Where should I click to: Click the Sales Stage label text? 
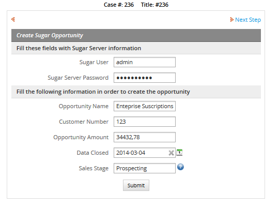[x=94, y=168]
